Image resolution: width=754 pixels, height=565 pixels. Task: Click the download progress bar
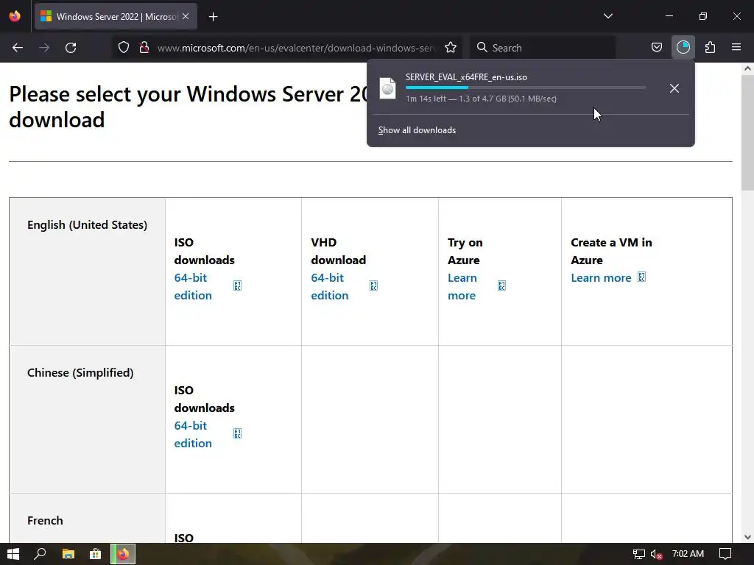point(526,88)
